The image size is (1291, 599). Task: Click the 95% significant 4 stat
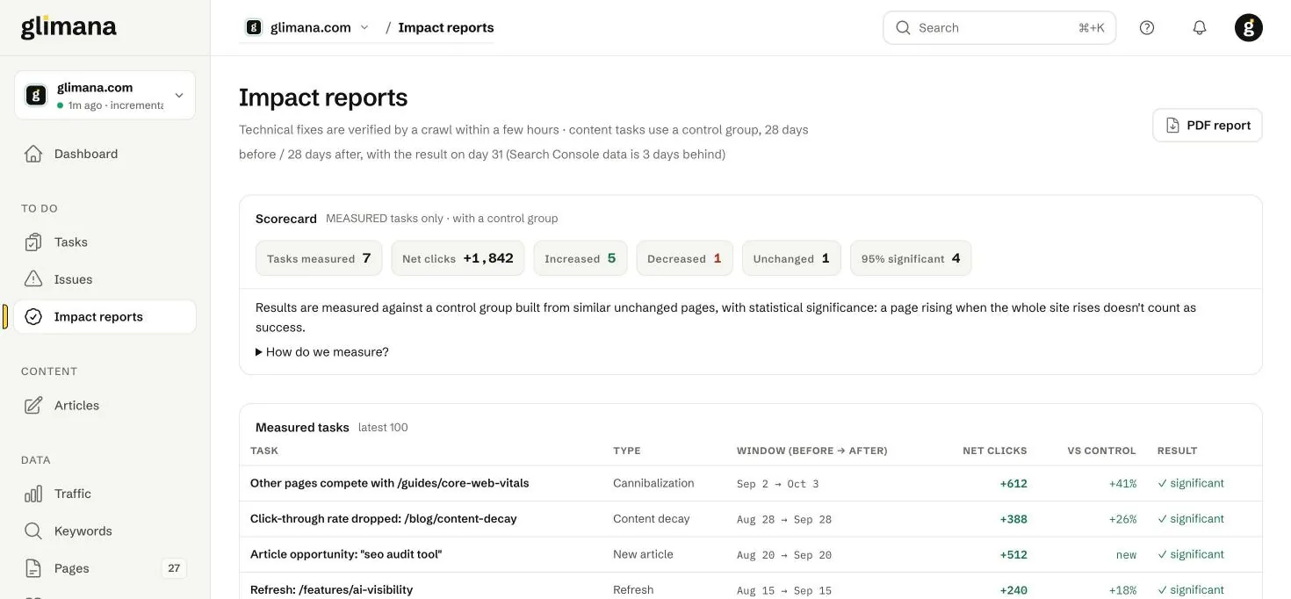(911, 258)
